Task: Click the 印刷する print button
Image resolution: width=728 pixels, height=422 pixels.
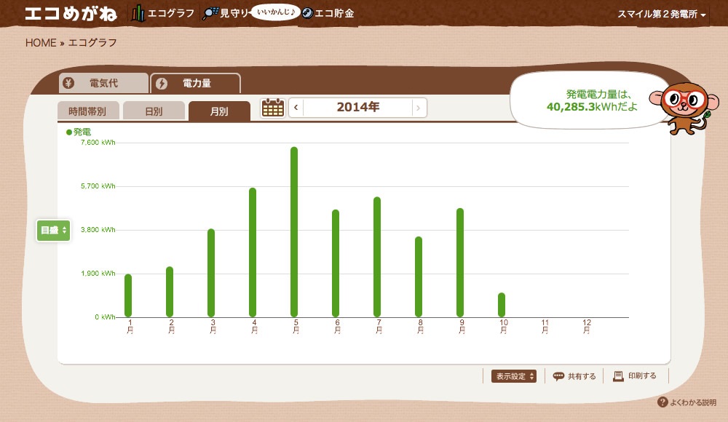Action: (635, 376)
